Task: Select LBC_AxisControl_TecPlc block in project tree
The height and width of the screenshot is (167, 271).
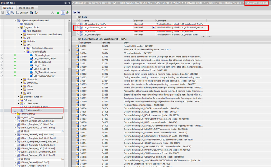Action: (45, 58)
